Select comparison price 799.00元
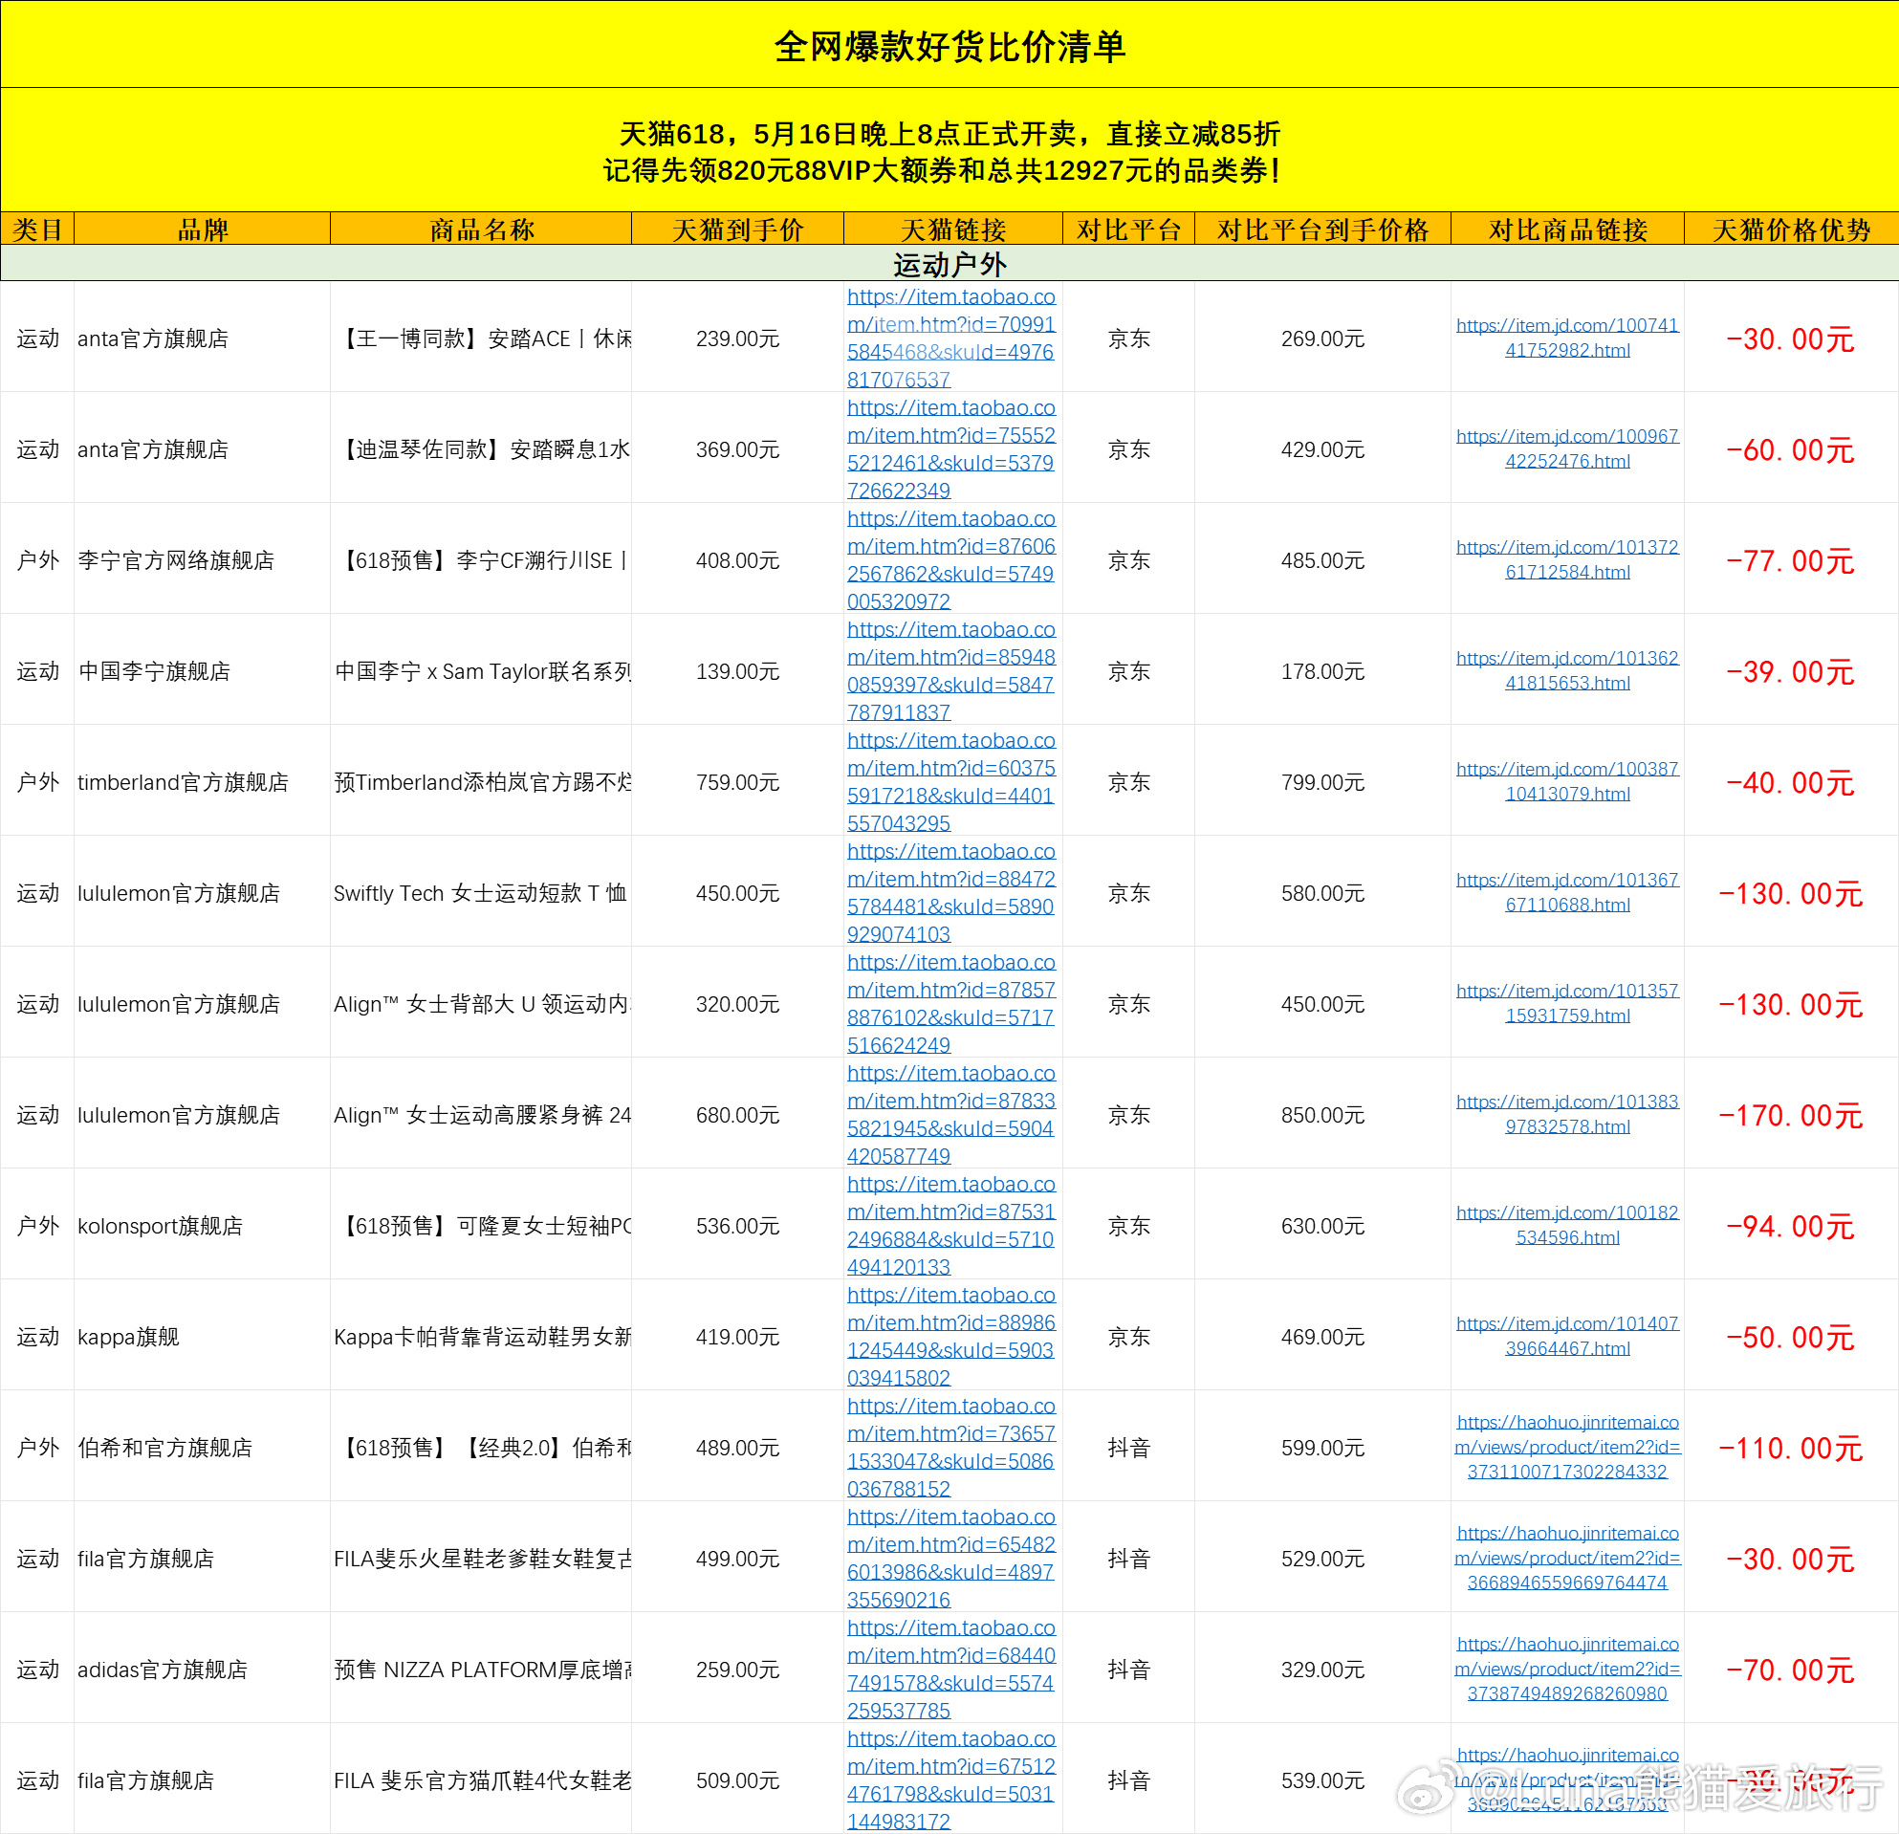 click(x=1322, y=782)
